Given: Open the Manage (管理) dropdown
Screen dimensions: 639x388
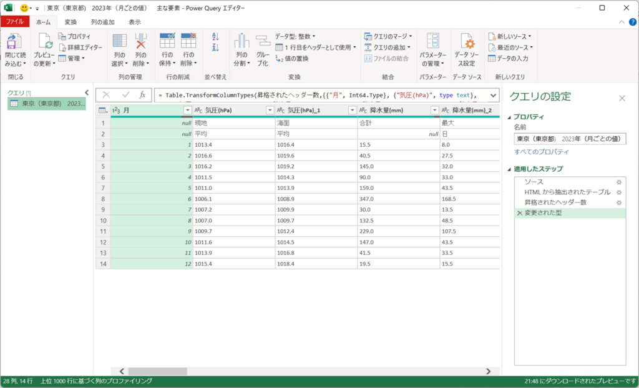Looking at the screenshot, I should [x=71, y=58].
